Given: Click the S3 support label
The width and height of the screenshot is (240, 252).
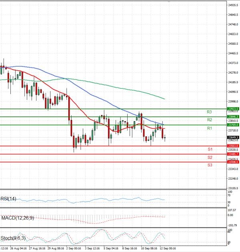Looking at the screenshot, I should point(210,165).
